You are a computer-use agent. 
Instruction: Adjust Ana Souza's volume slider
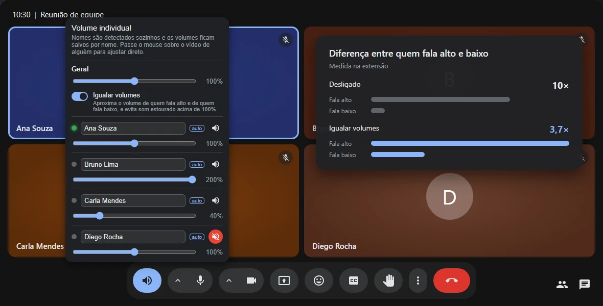[x=134, y=143]
